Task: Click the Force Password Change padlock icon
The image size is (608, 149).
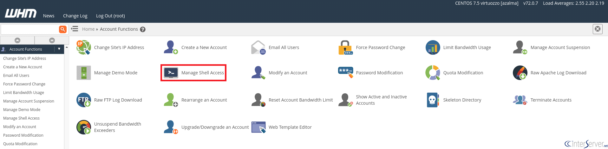Action: coord(345,47)
